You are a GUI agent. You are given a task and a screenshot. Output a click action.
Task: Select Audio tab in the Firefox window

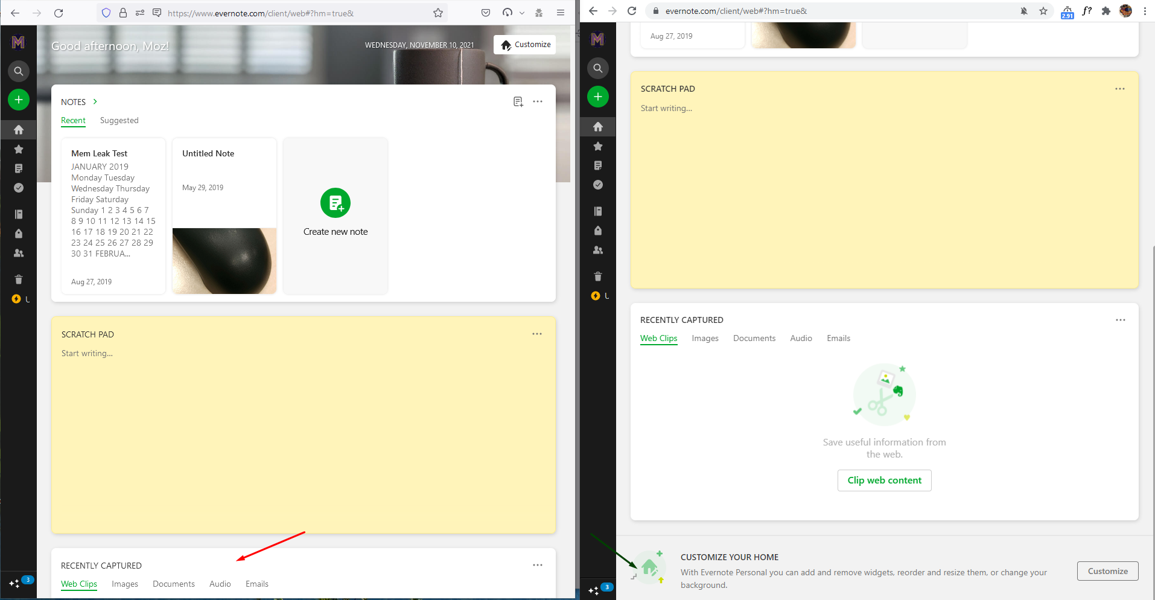(x=220, y=584)
